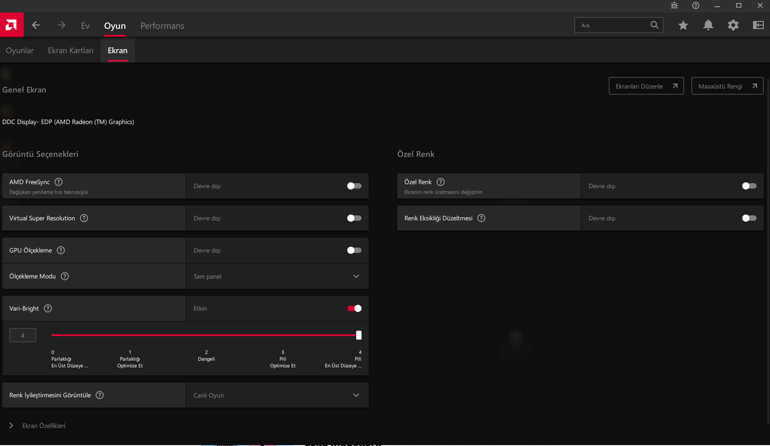Click the Vari-Bright slider handle
770x446 pixels.
(x=359, y=335)
